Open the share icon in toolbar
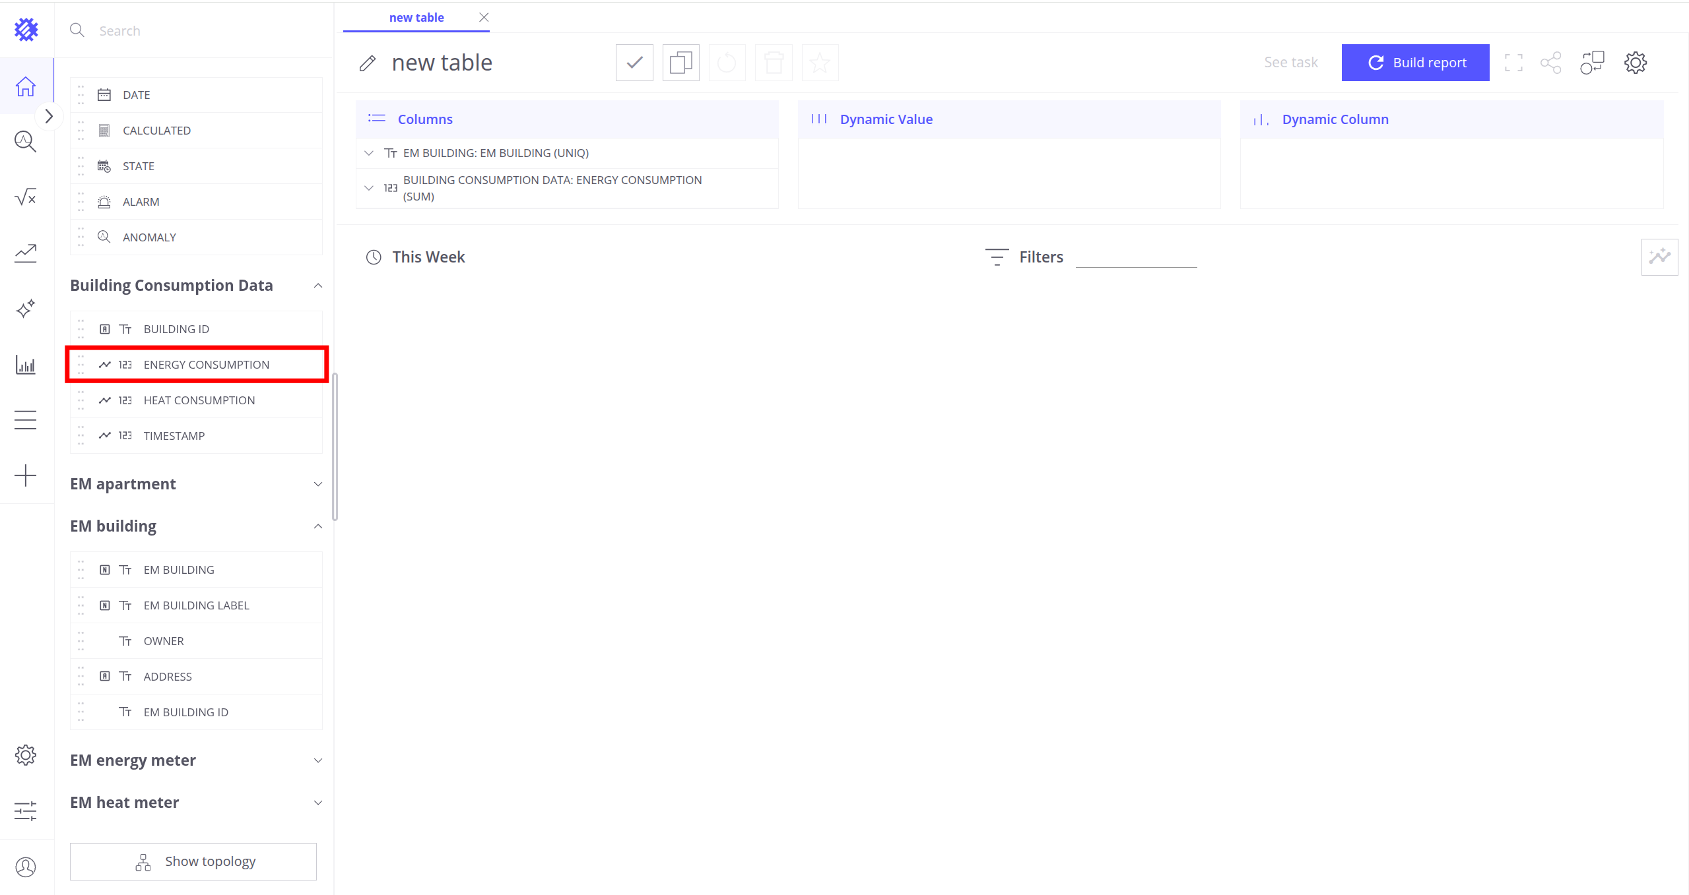The image size is (1689, 895). tap(1550, 63)
